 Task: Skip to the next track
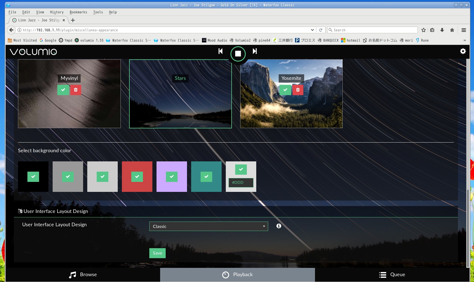click(255, 51)
